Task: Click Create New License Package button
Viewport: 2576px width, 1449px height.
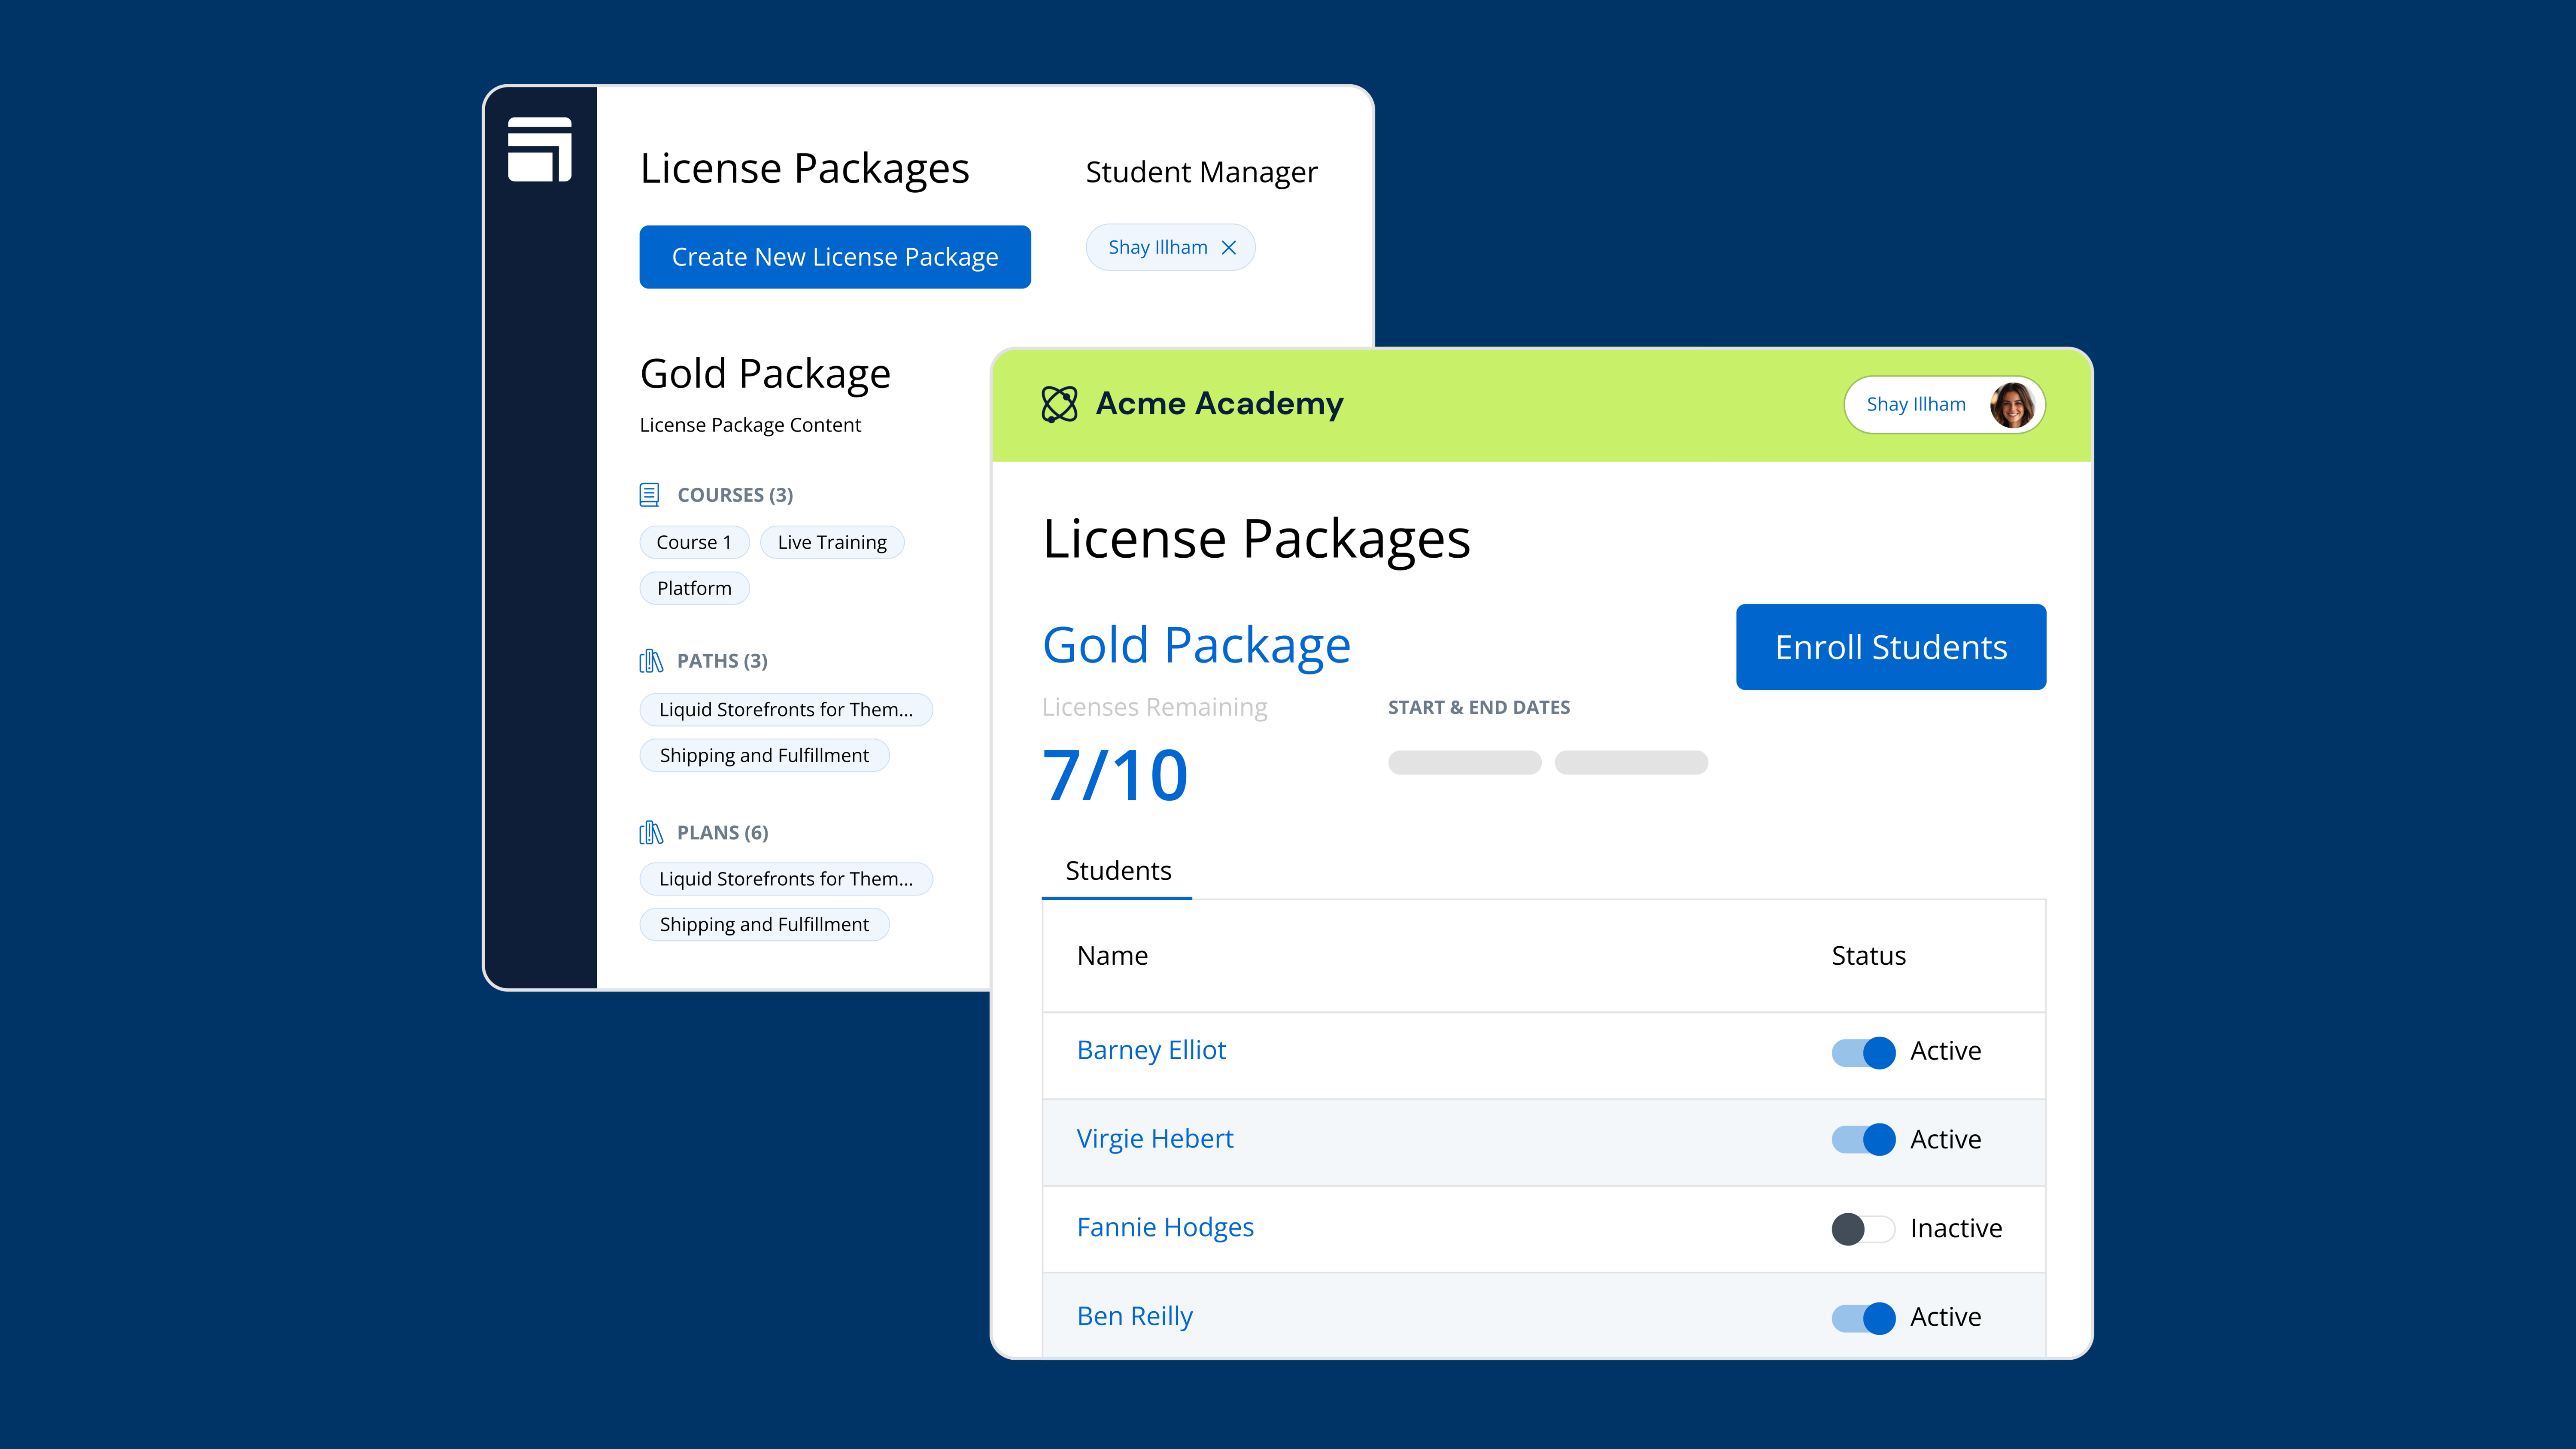Action: point(835,257)
